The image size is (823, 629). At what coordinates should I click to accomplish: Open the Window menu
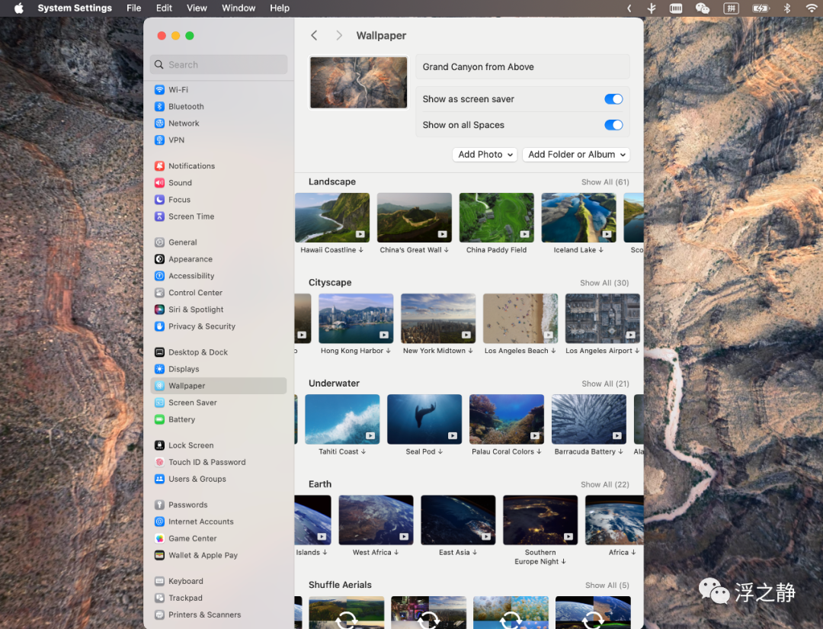point(239,8)
